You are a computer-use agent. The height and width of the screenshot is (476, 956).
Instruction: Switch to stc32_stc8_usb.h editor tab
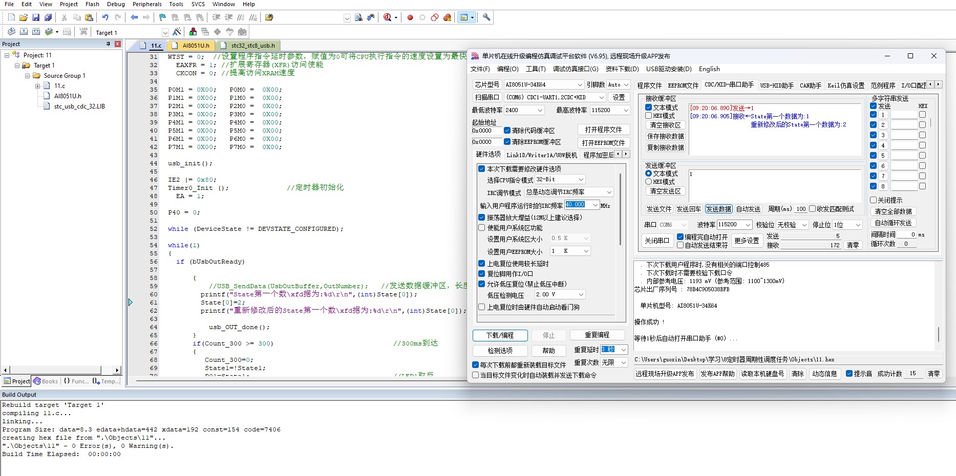point(248,46)
